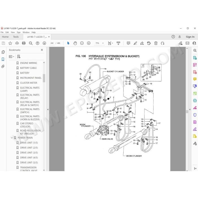Open the Edit menu
This screenshot has width=198, height=198.
[x=7, y=32]
